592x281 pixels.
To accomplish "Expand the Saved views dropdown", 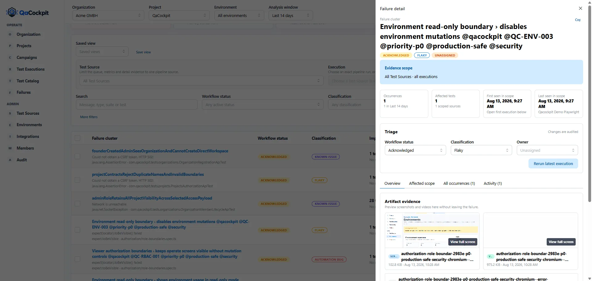I will click(102, 52).
